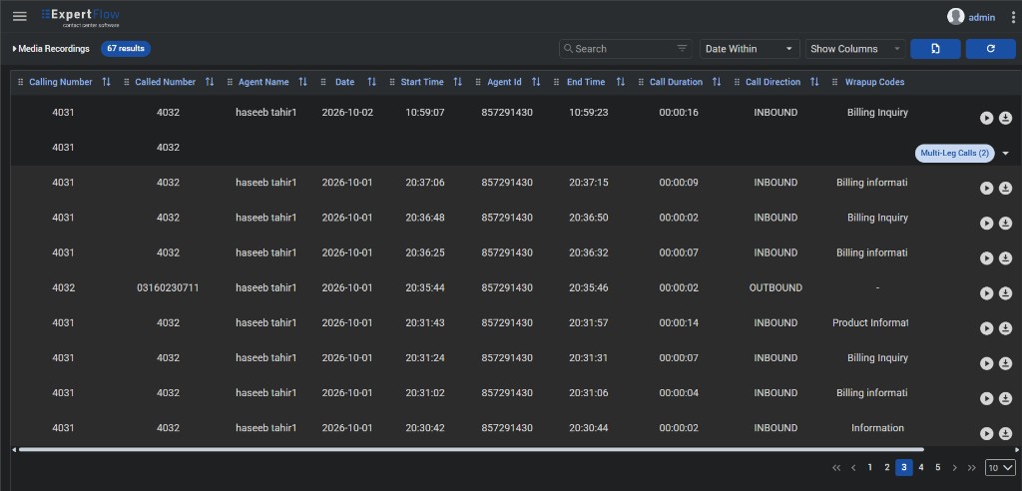Jump to last page
Viewport: 1022px width, 491px height.
click(x=972, y=467)
